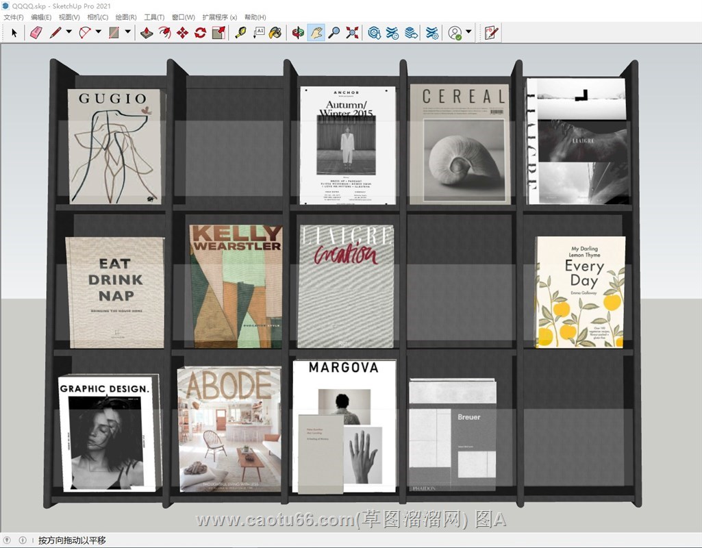Click the CEREAL magazine with shell
This screenshot has height=548, width=702.
[460, 144]
